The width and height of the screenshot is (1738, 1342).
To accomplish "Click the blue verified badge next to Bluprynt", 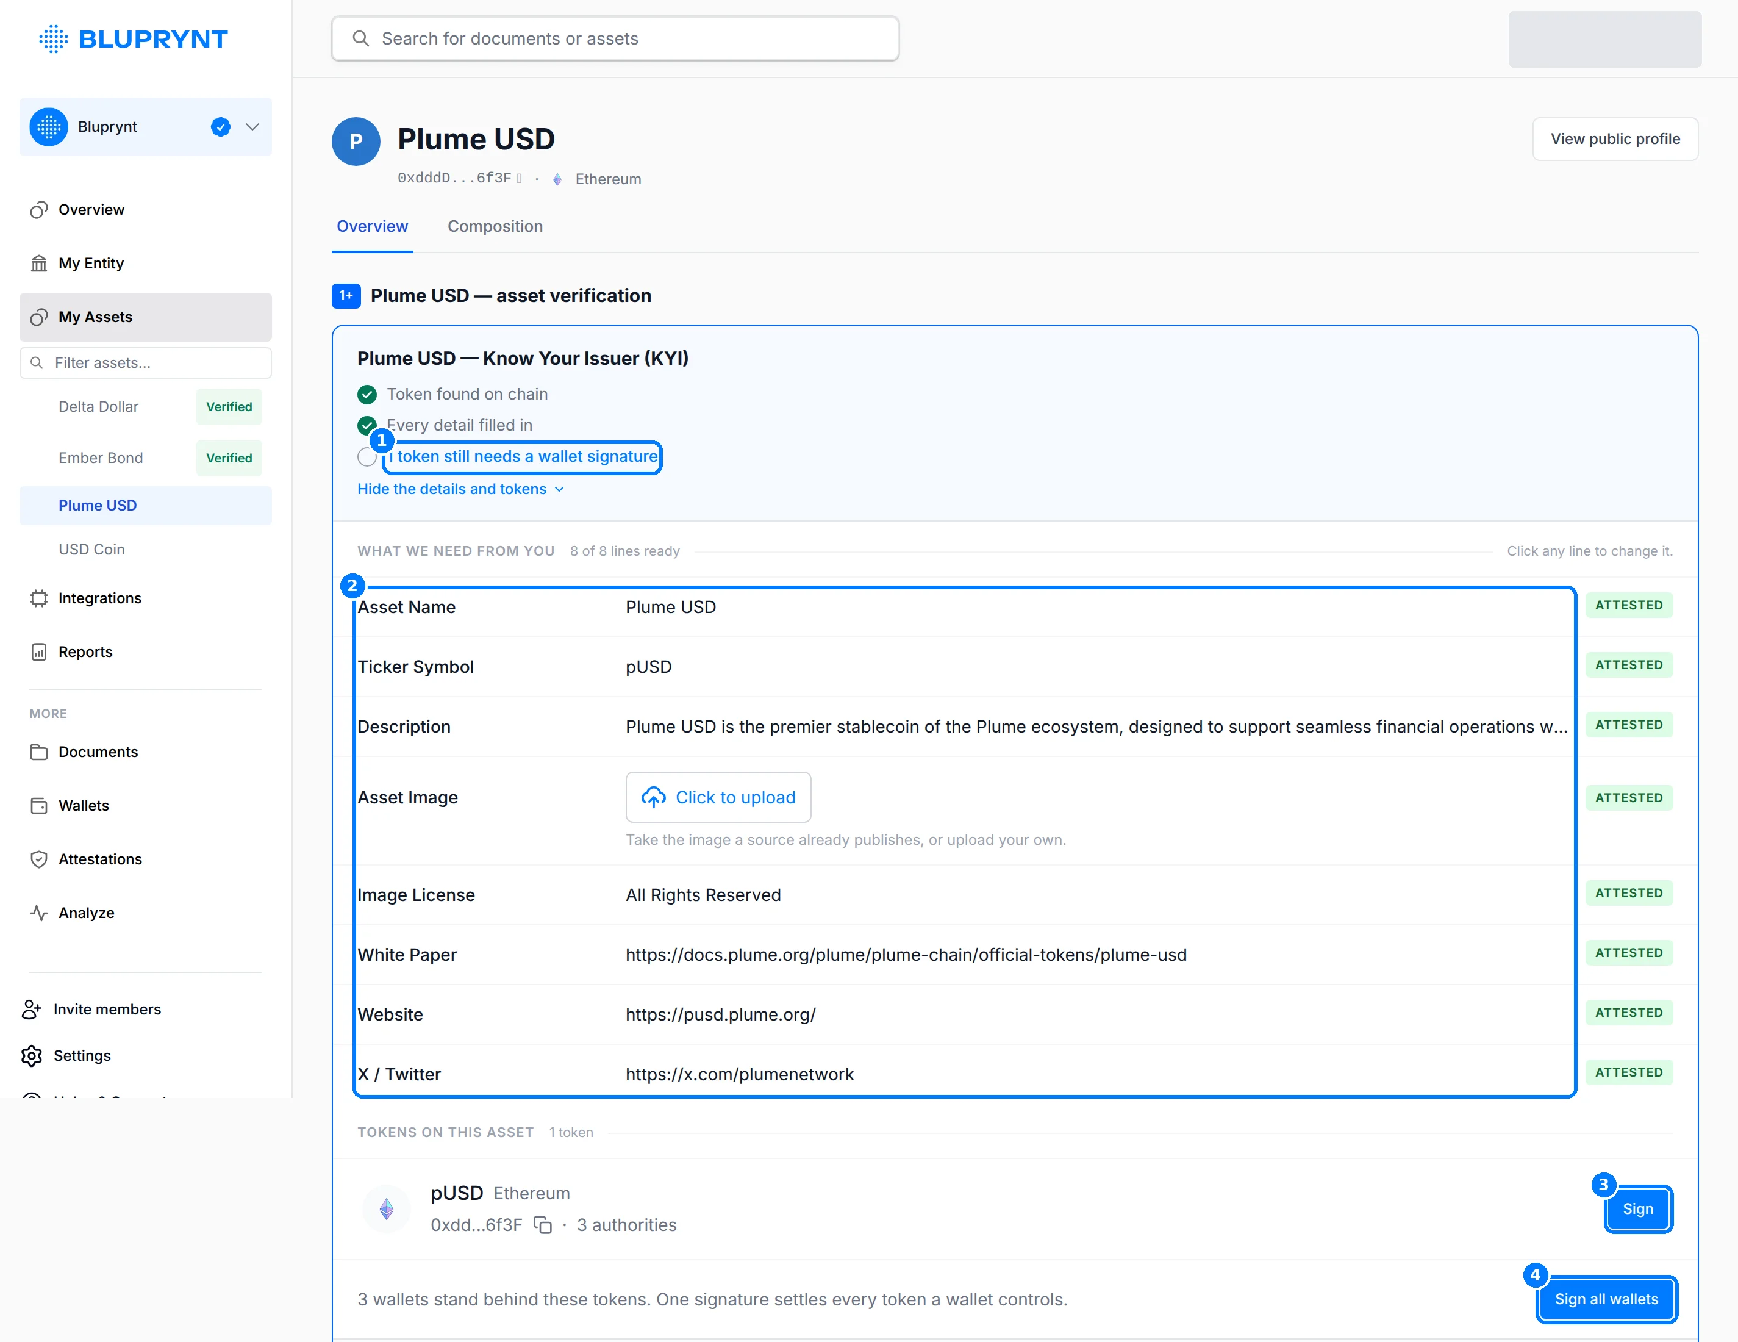I will pyautogui.click(x=220, y=126).
